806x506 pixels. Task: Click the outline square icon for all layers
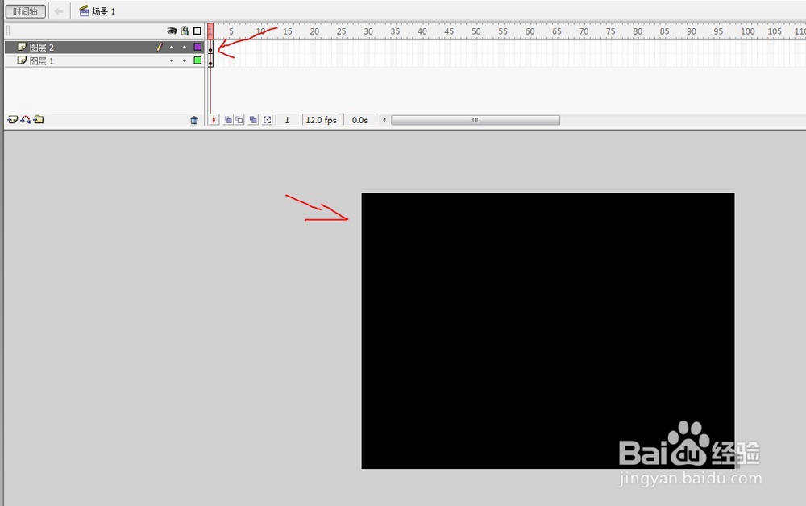point(197,31)
